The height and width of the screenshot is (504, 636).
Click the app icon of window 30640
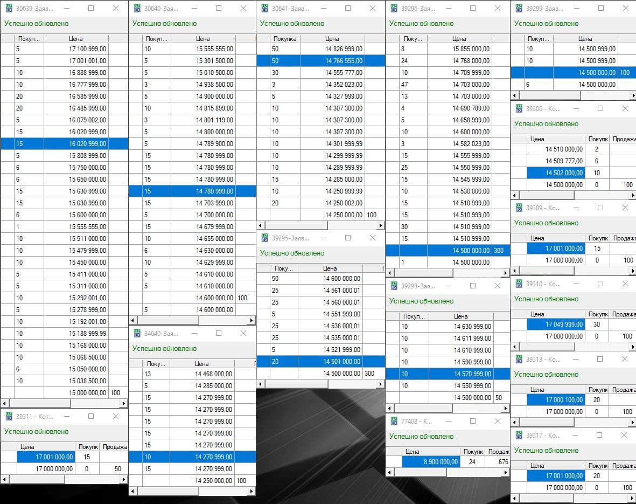137,9
